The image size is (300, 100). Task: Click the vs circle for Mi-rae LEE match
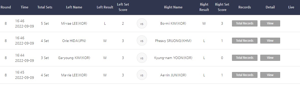[x=142, y=23]
